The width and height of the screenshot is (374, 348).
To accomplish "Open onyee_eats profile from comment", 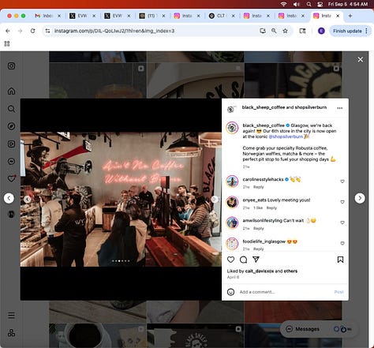I will (x=254, y=200).
